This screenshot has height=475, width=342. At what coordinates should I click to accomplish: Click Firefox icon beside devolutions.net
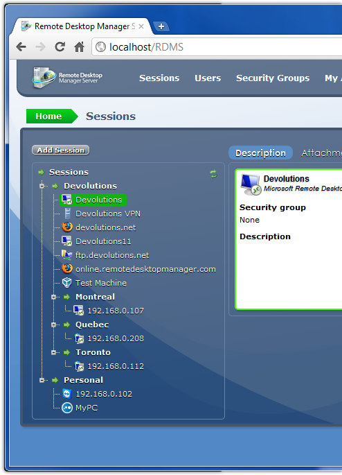coord(67,227)
